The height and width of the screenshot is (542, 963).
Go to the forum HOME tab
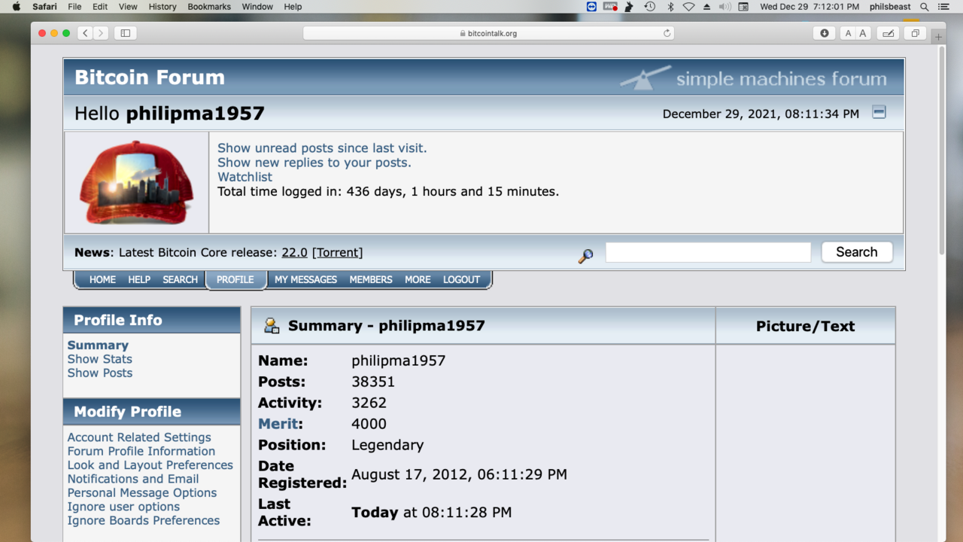[102, 279]
